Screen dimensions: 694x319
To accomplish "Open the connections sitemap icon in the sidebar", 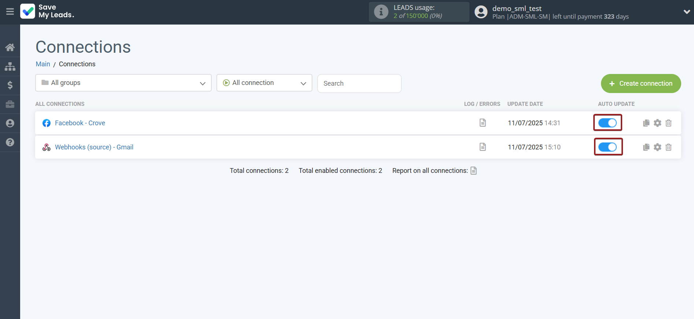I will point(10,66).
